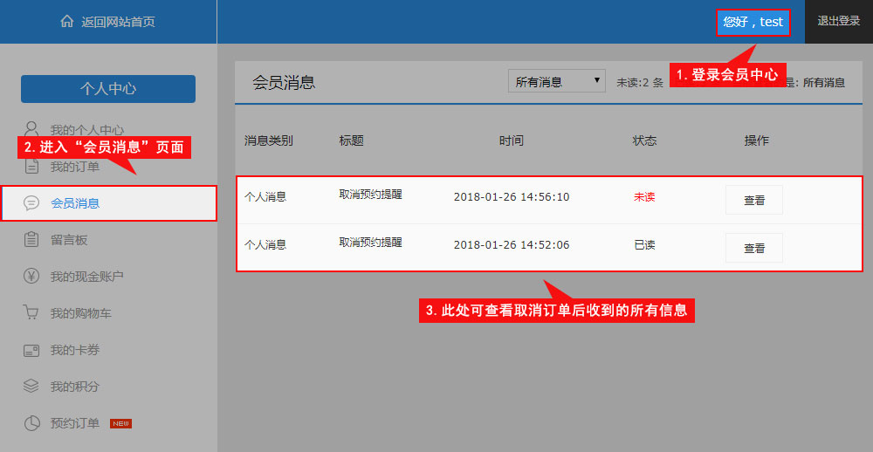Viewport: 873px width, 452px height.
Task: Click the 操作 column header
Action: (x=757, y=140)
